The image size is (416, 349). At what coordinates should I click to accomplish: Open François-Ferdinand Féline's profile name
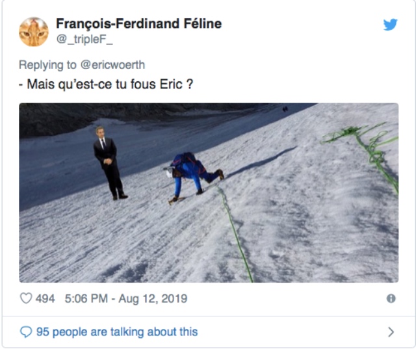(x=138, y=23)
